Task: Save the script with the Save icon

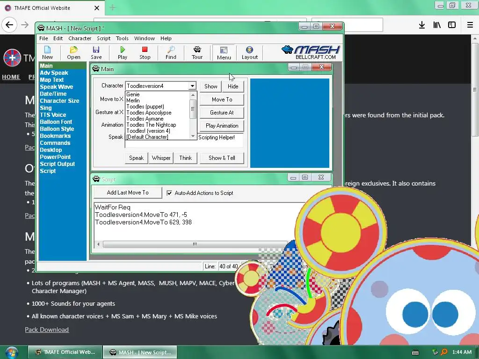Action: tap(96, 52)
